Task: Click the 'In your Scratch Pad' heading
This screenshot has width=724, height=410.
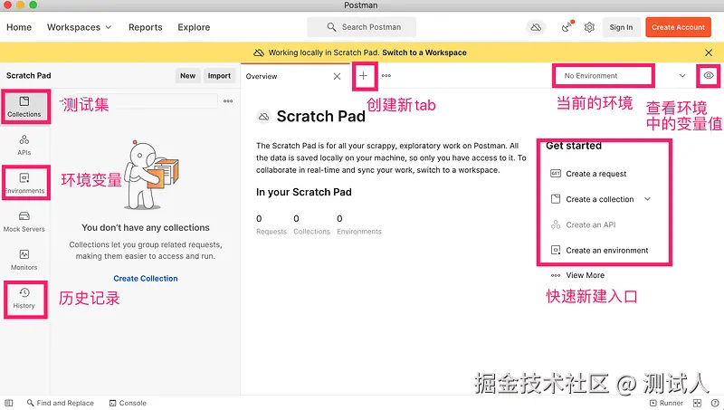Action: click(x=304, y=192)
